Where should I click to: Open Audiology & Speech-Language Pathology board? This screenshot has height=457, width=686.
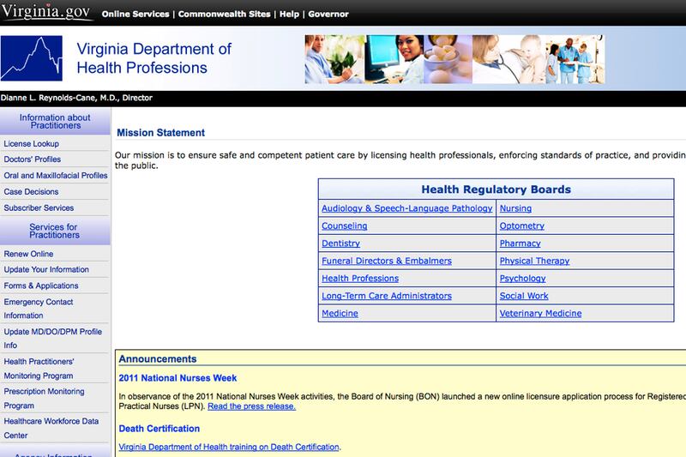point(406,208)
